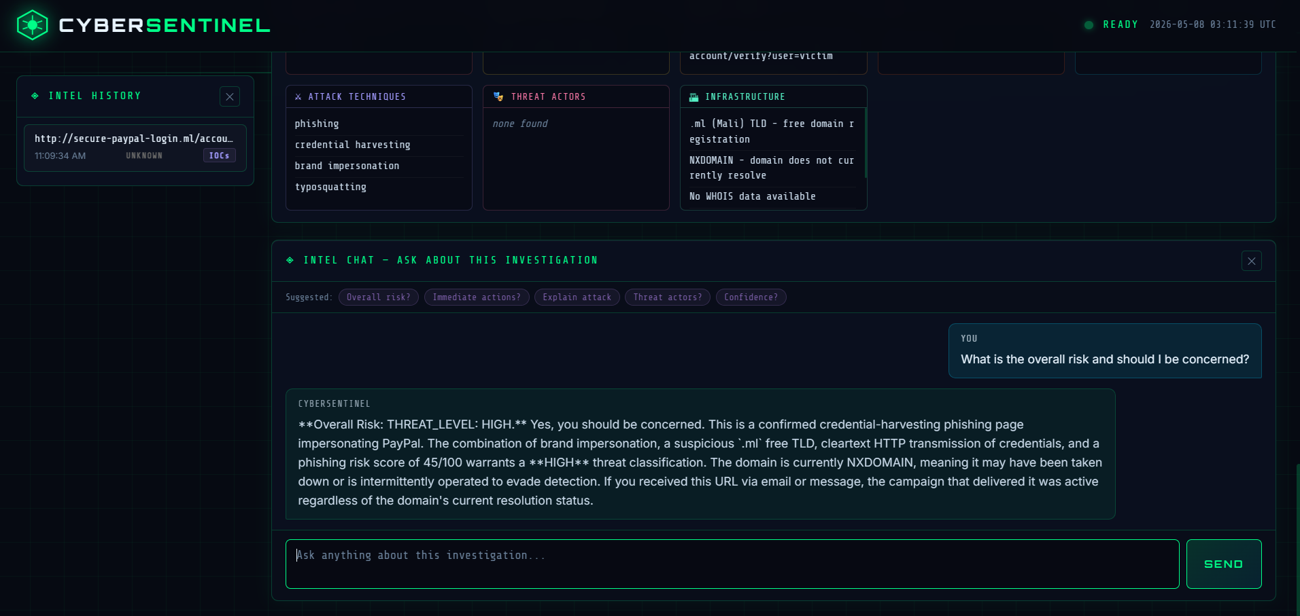Click the UNKNOWN status label in history
This screenshot has width=1300, height=616.
point(144,156)
